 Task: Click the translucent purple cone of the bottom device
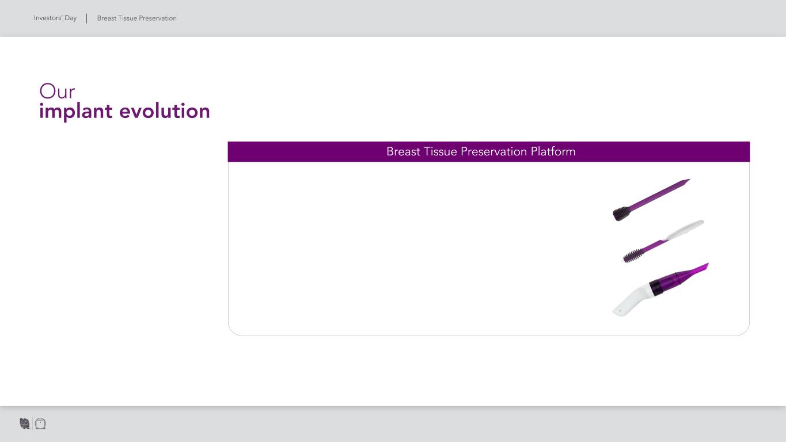pyautogui.click(x=673, y=280)
